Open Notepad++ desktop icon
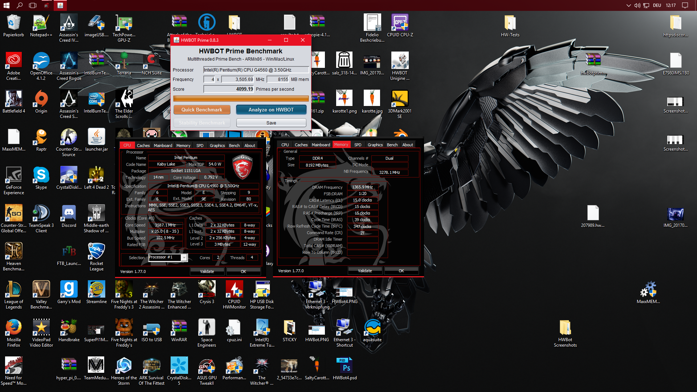 (x=41, y=26)
